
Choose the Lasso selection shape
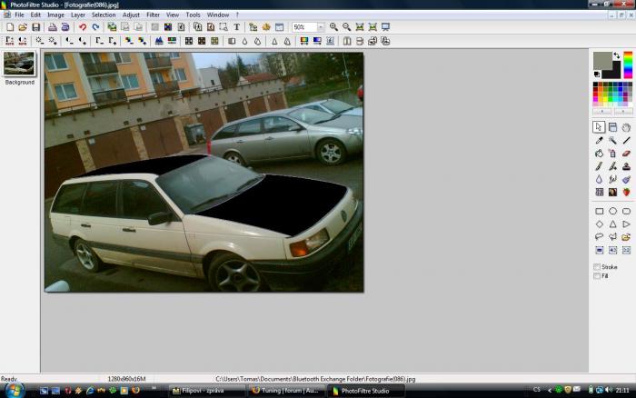[599, 237]
